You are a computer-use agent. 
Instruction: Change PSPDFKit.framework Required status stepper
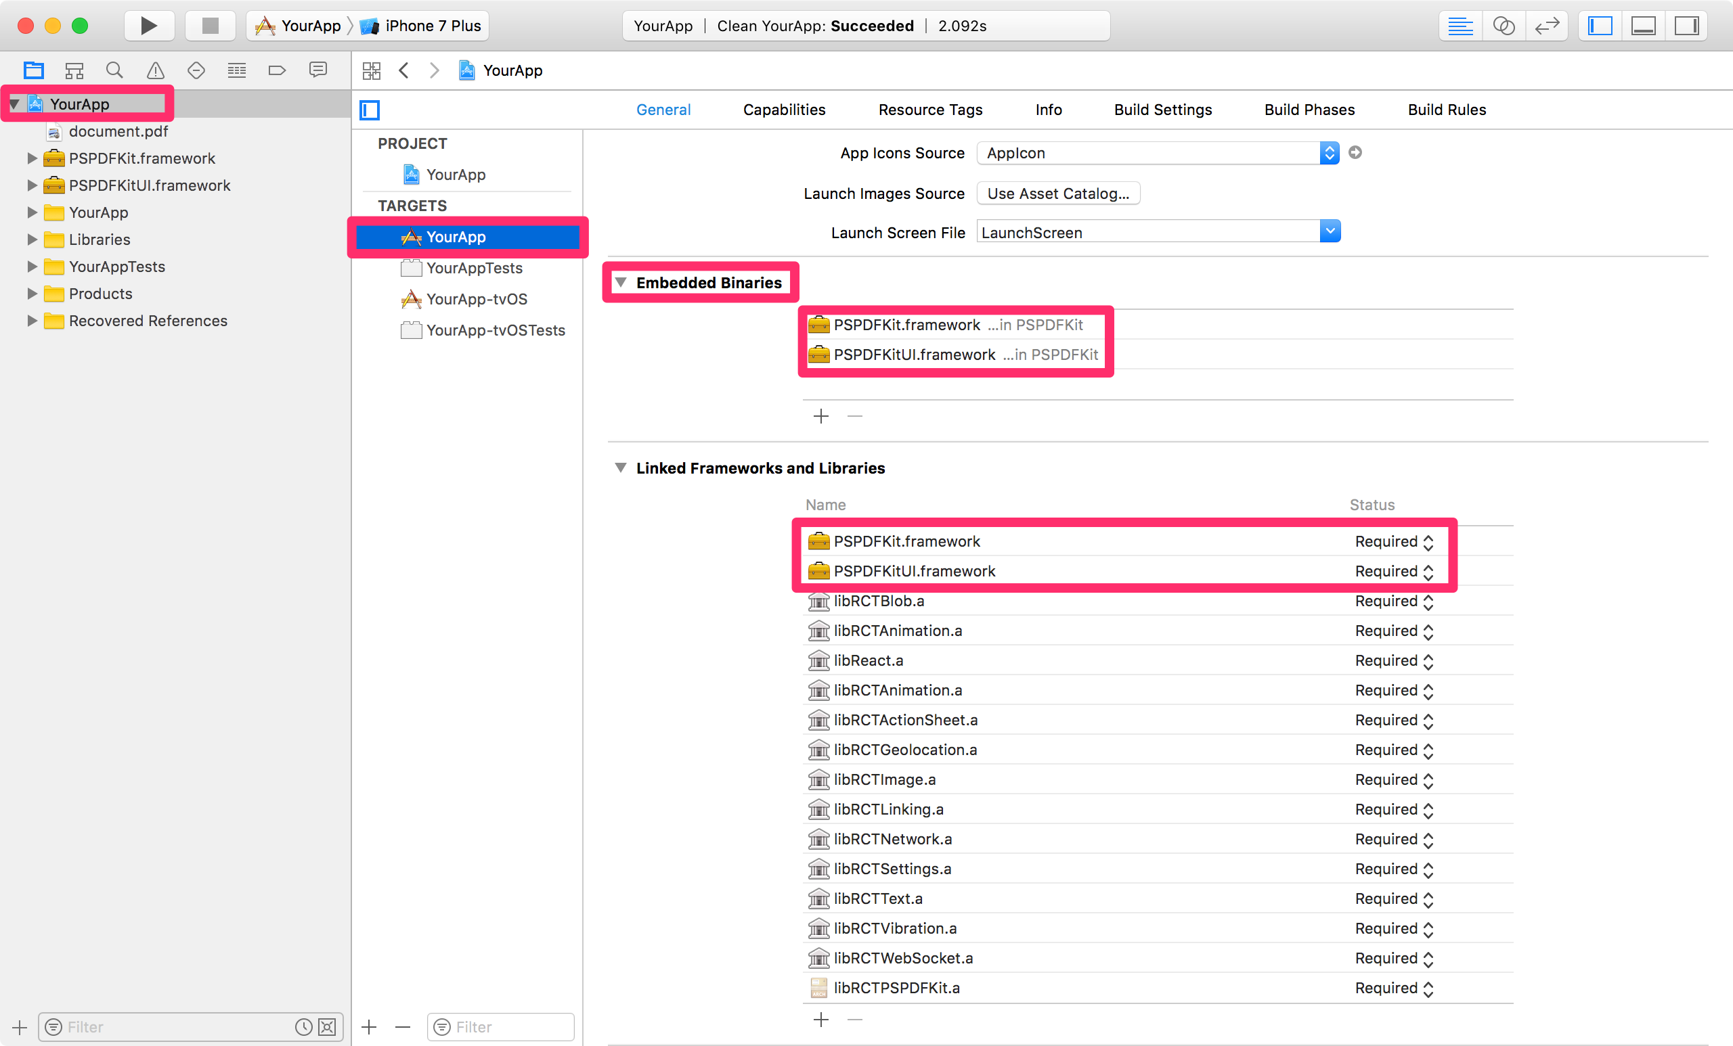tap(1428, 542)
